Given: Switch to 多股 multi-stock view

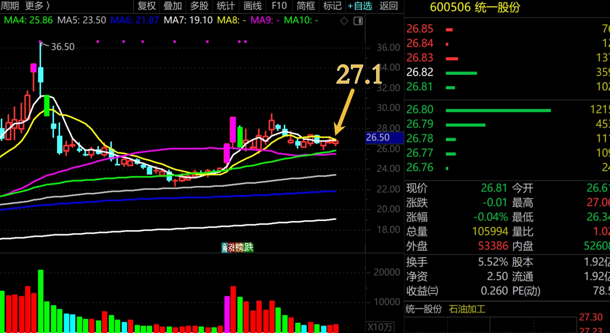Looking at the screenshot, I should click(x=199, y=6).
